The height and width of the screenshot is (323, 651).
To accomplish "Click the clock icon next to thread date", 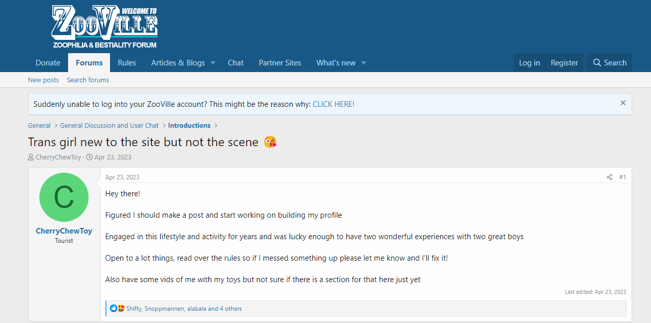I will tap(90, 157).
